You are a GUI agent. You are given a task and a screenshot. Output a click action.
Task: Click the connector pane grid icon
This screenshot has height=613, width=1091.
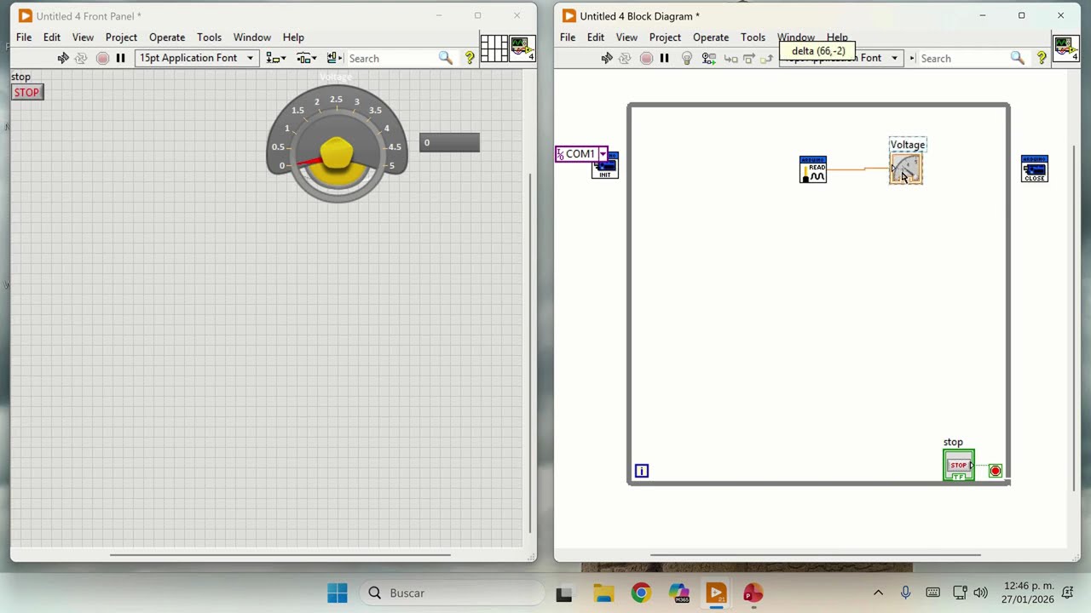coord(494,49)
